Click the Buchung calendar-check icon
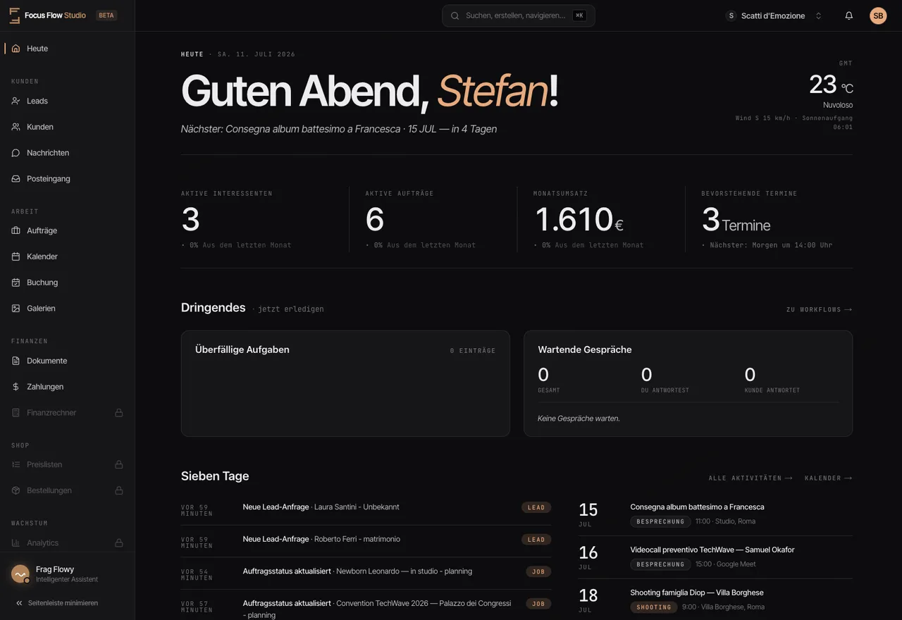The height and width of the screenshot is (620, 902). (x=16, y=283)
